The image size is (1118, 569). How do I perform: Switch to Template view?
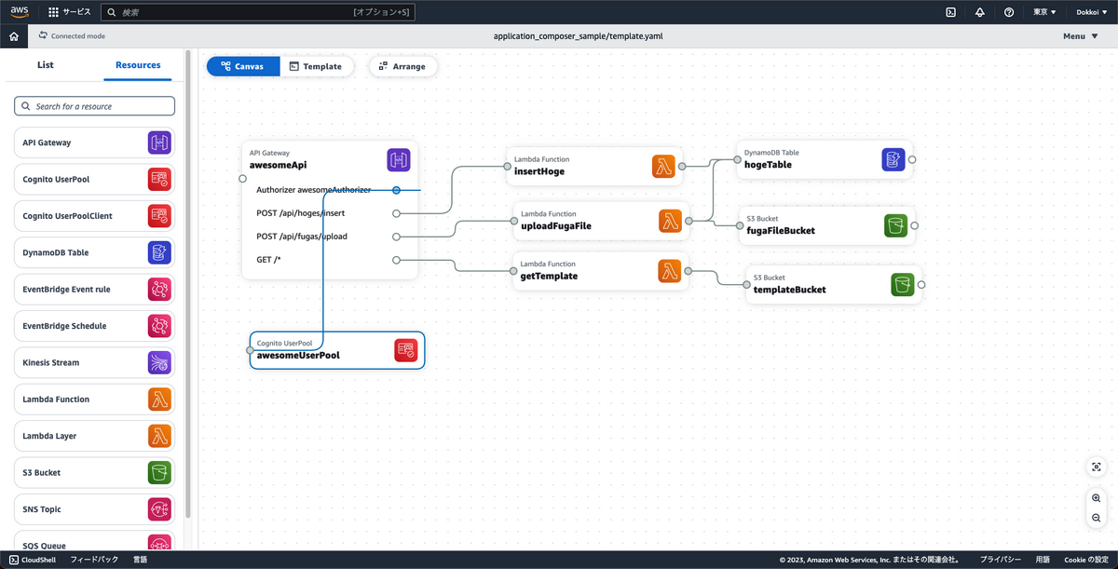pyautogui.click(x=316, y=66)
